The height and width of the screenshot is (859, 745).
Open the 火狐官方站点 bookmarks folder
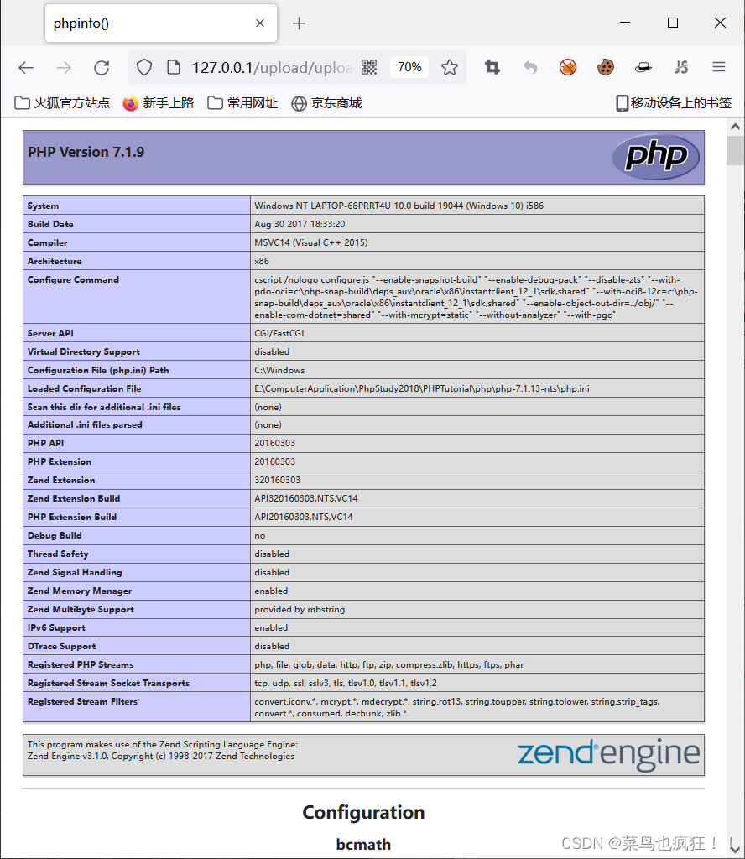pos(58,103)
